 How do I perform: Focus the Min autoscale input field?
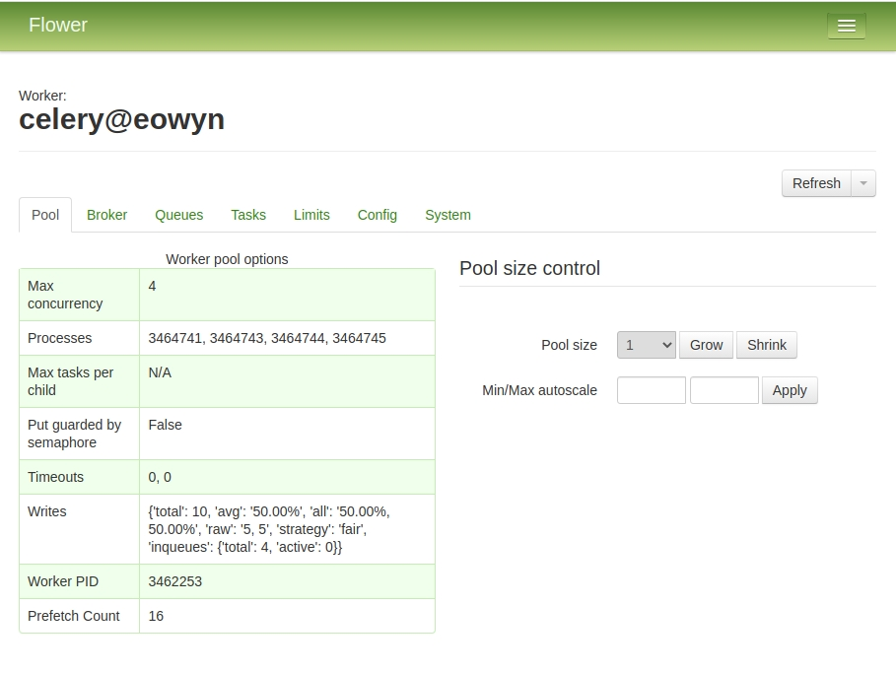coord(651,390)
